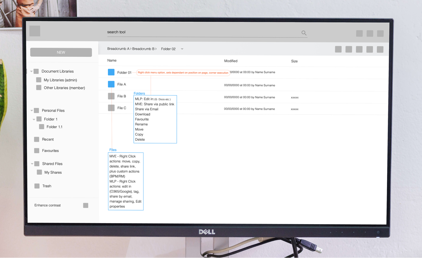This screenshot has width=422, height=258.
Task: Open My Libraries (admin)
Action: [60, 80]
